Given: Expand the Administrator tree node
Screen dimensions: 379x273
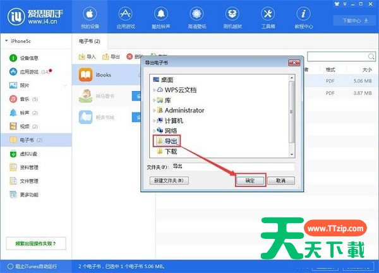Looking at the screenshot, I should click(x=154, y=110).
